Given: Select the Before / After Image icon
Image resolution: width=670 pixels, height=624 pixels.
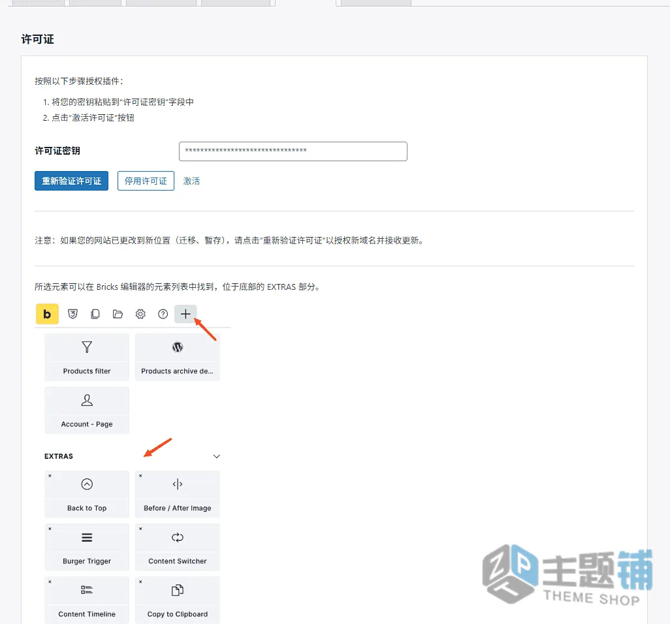Looking at the screenshot, I should [x=178, y=484].
